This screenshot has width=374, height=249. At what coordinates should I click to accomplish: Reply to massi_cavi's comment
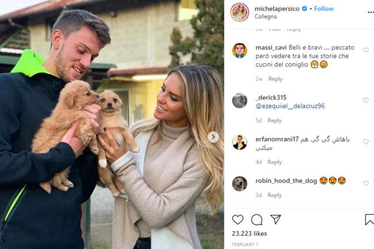[275, 79]
